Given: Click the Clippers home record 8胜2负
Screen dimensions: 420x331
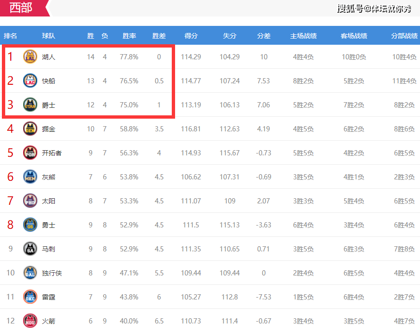Looking at the screenshot, I should pos(303,81).
